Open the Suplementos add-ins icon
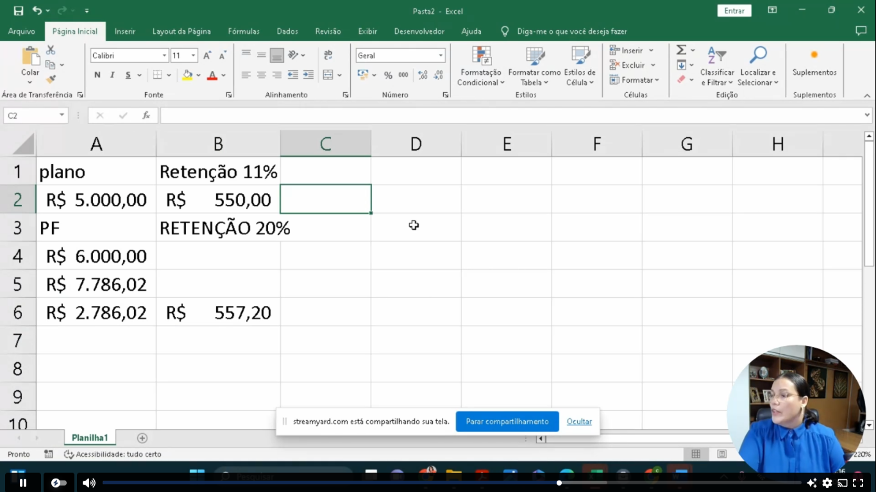This screenshot has height=492, width=876. point(814,55)
